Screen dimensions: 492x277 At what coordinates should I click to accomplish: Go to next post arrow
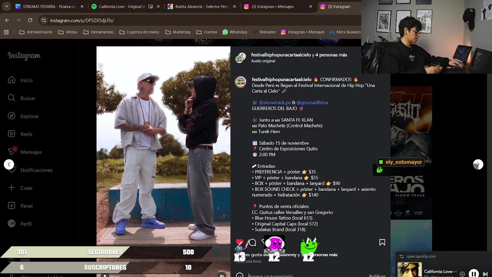pyautogui.click(x=478, y=164)
